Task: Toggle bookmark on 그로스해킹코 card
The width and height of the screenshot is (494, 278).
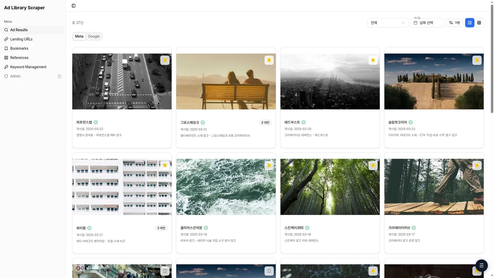Action: click(x=269, y=60)
